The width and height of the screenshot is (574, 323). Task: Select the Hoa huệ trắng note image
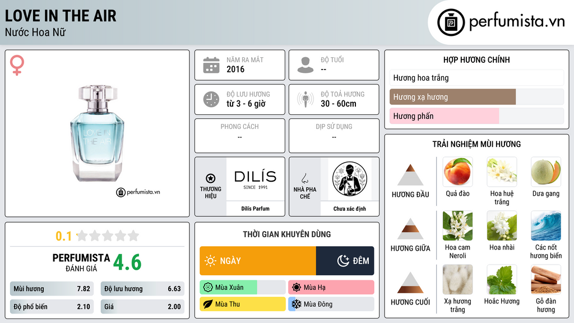[x=502, y=172]
